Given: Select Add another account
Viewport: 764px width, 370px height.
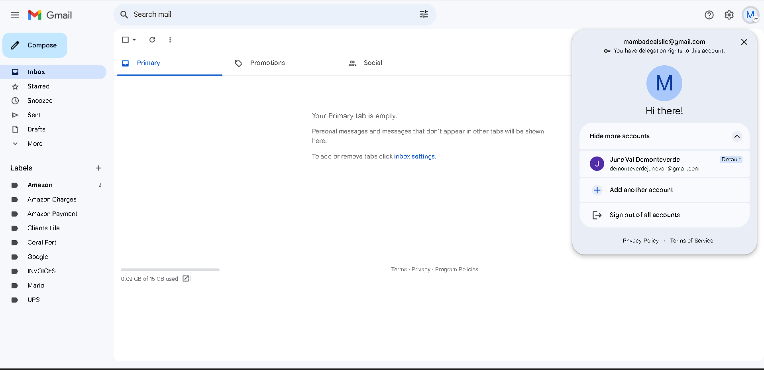Looking at the screenshot, I should click(x=664, y=190).
